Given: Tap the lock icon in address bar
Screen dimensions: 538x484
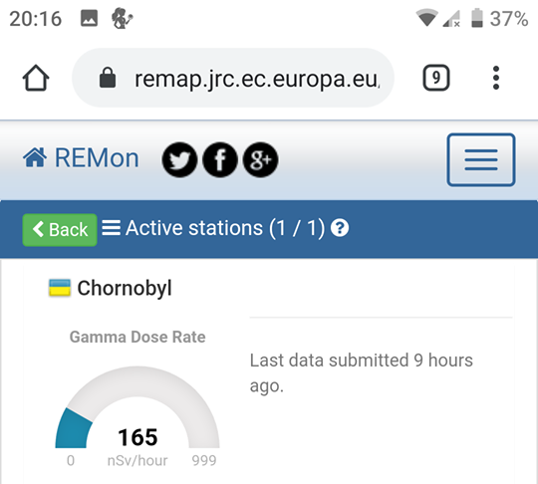Looking at the screenshot, I should pos(108,78).
